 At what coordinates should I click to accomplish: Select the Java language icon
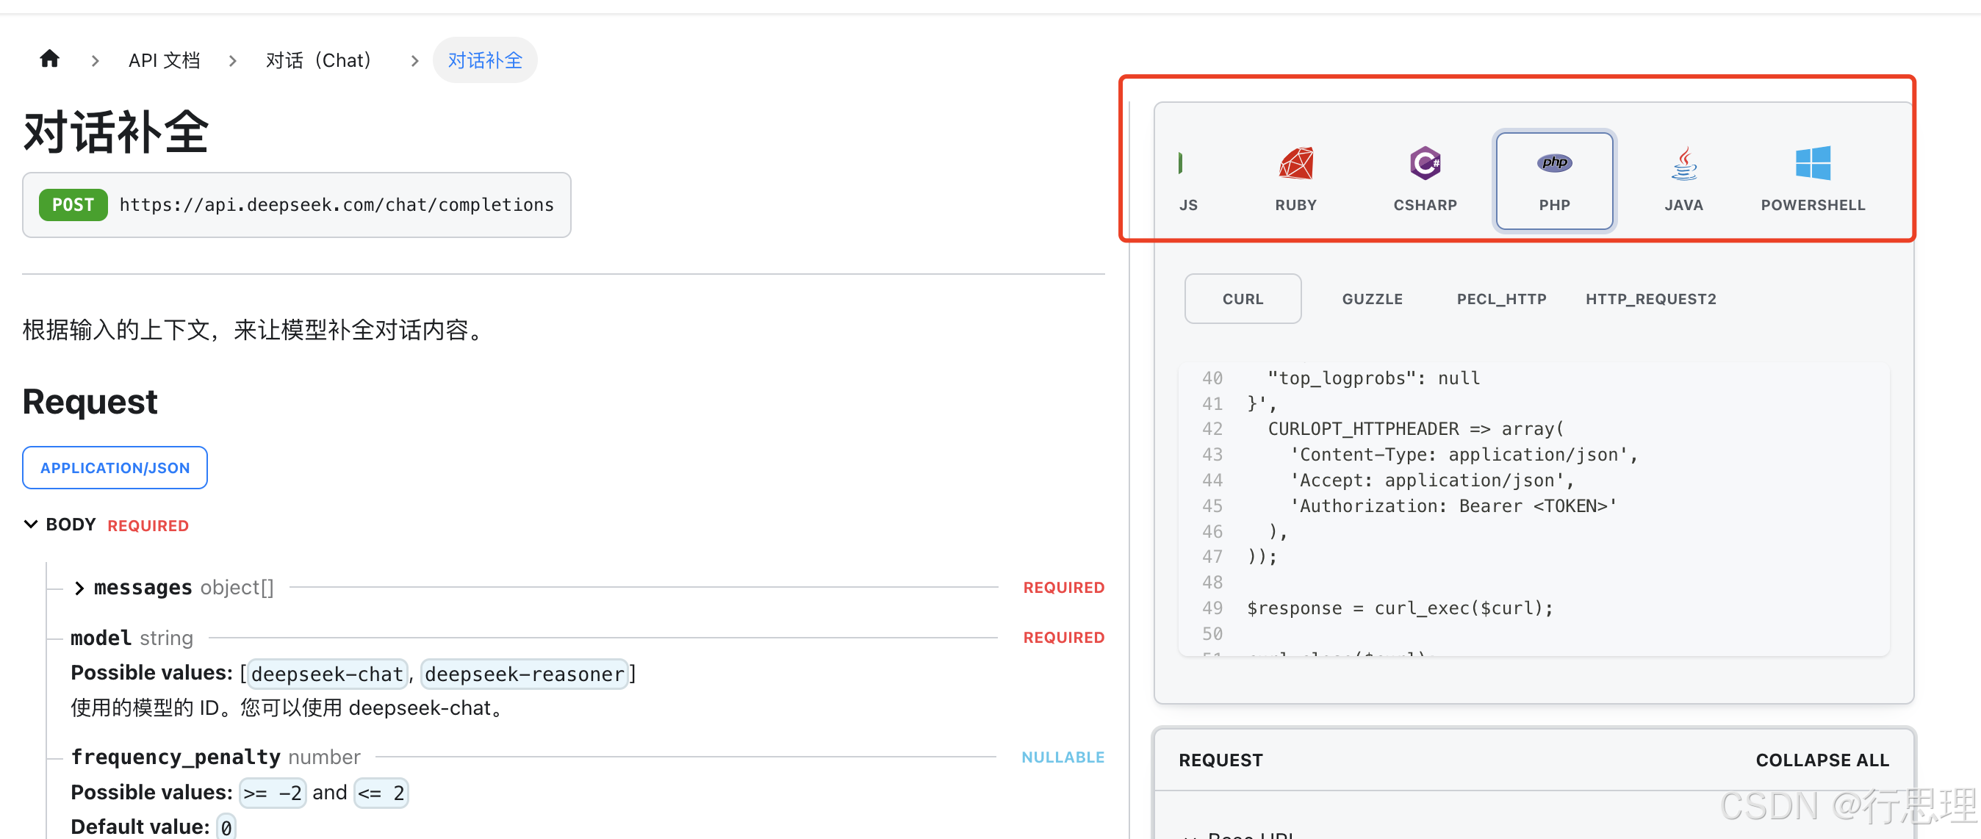(x=1683, y=164)
